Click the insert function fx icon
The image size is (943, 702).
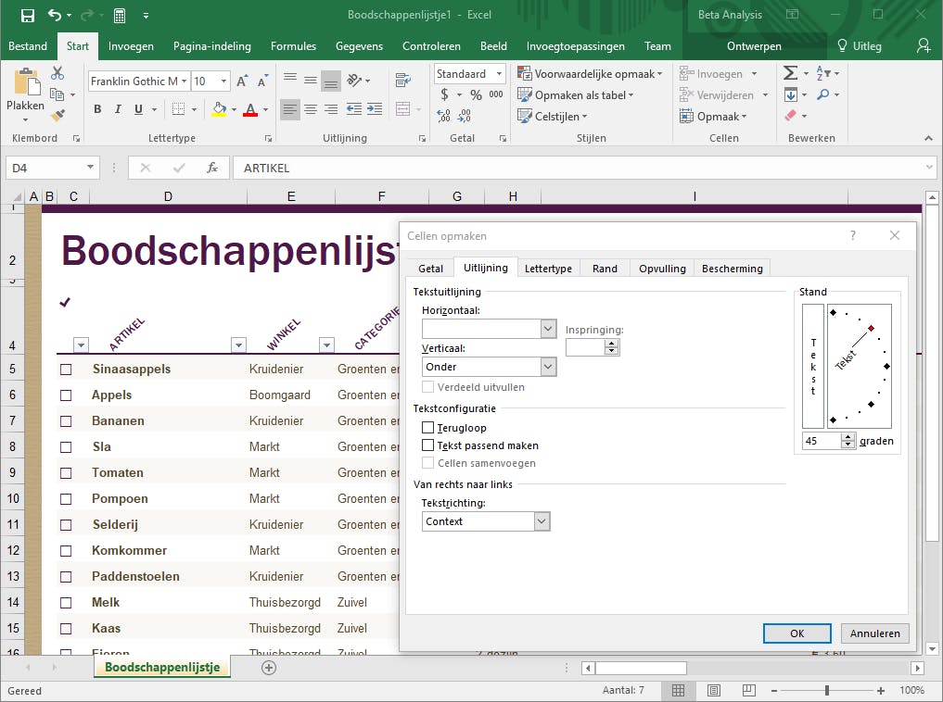[x=212, y=168]
